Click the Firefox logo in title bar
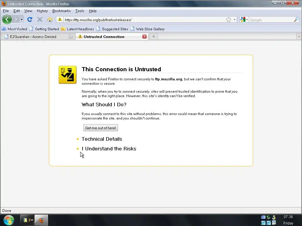 (4, 4)
